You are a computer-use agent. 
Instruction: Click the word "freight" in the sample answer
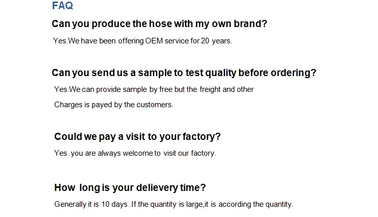click(210, 89)
